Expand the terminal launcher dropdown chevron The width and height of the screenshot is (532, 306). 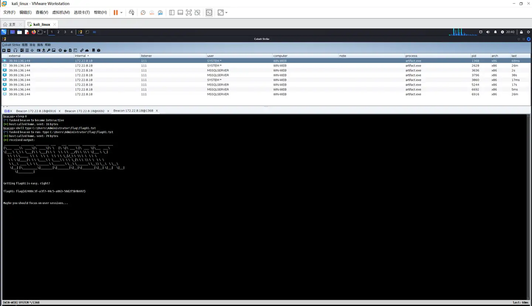point(45,32)
